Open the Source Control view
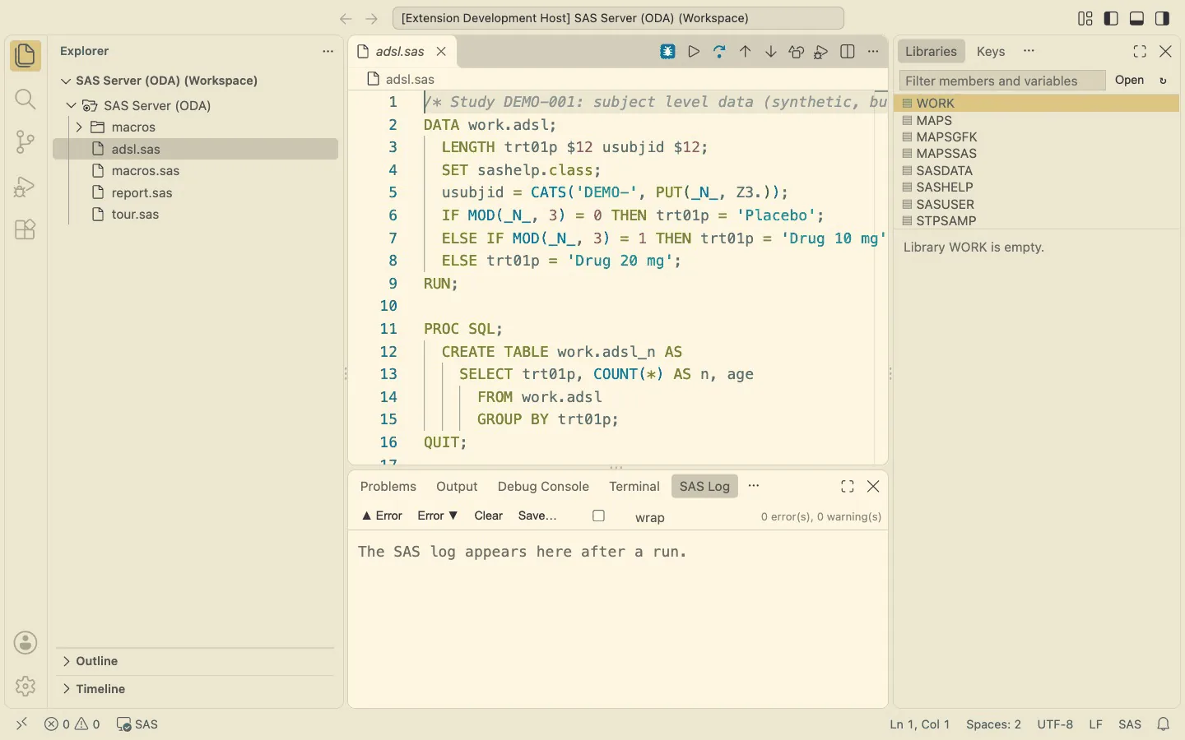 pos(26,142)
